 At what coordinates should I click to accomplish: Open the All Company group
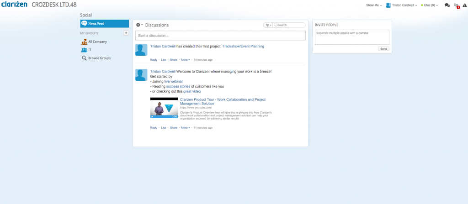[97, 42]
